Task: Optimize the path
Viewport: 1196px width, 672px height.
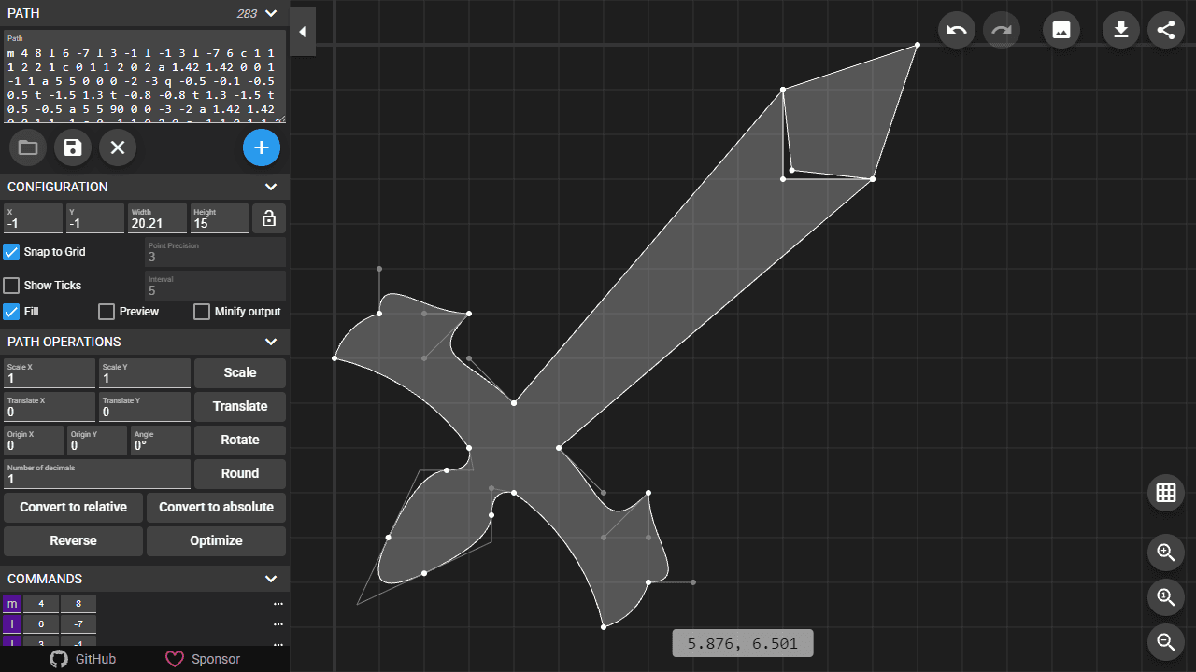Action: click(216, 540)
